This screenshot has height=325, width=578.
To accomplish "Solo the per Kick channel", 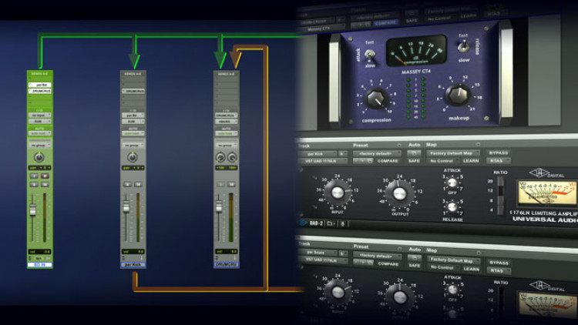I will [x=127, y=184].
